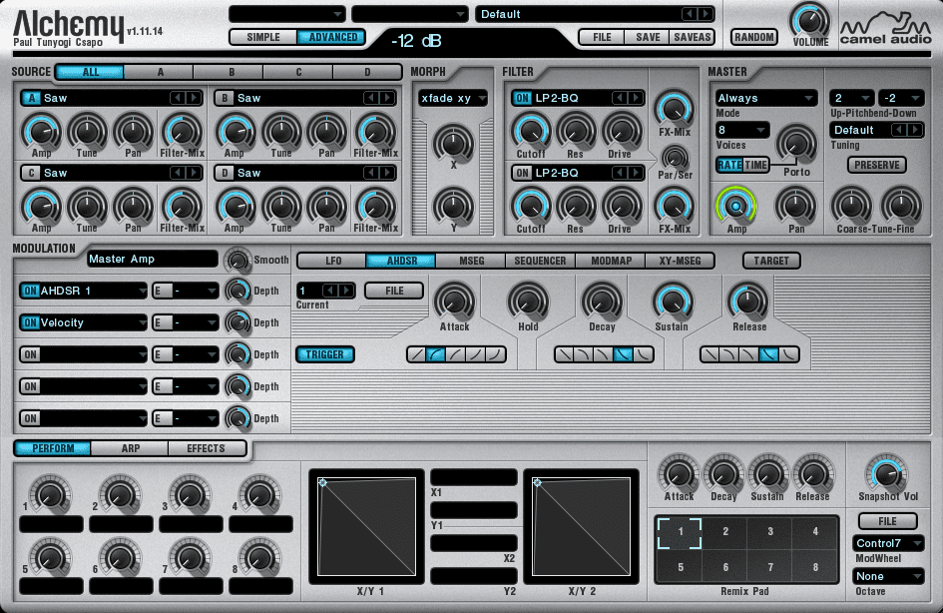This screenshot has width=943, height=613.
Task: Go to next AHDSR using Current arrow
Action: point(346,291)
